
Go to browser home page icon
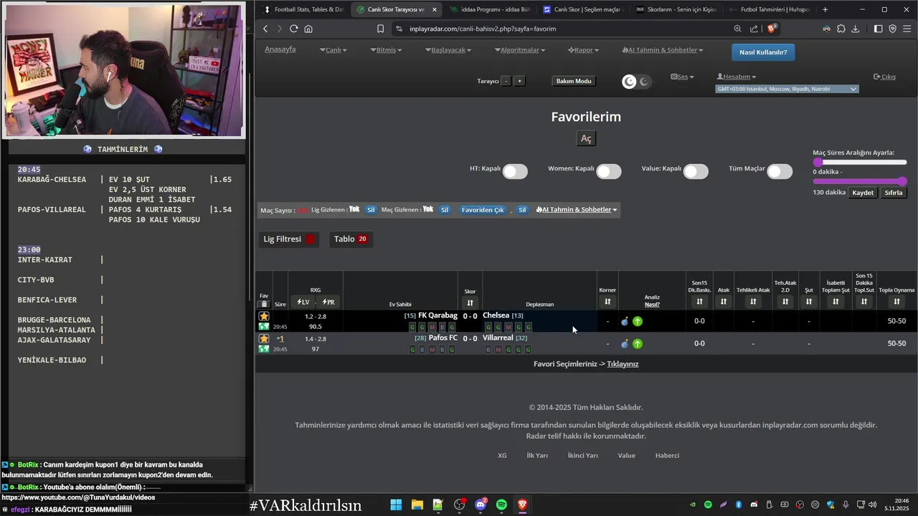pos(308,29)
